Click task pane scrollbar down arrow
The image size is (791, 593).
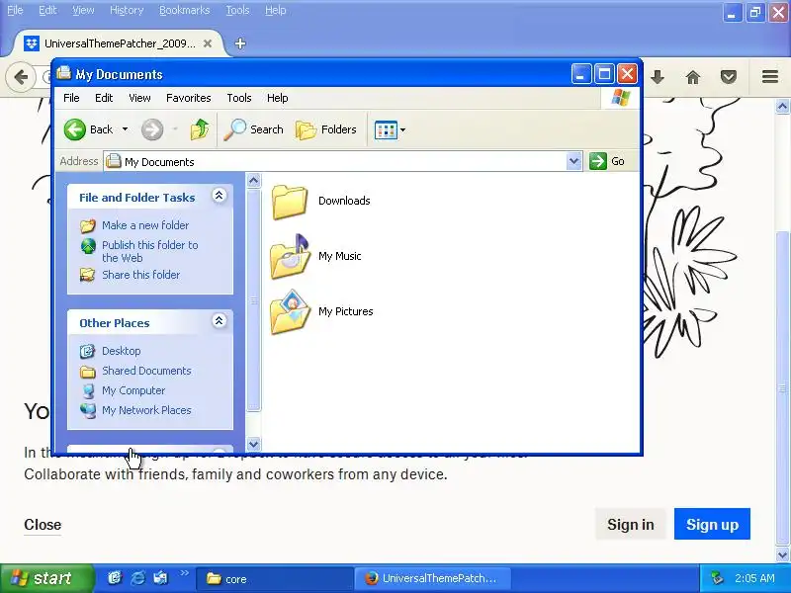click(x=254, y=444)
